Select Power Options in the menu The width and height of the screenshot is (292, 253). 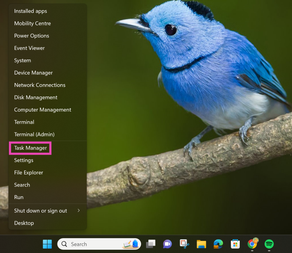tap(31, 35)
